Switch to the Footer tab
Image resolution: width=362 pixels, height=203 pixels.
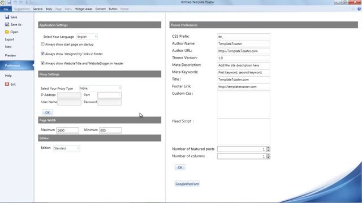tap(124, 9)
